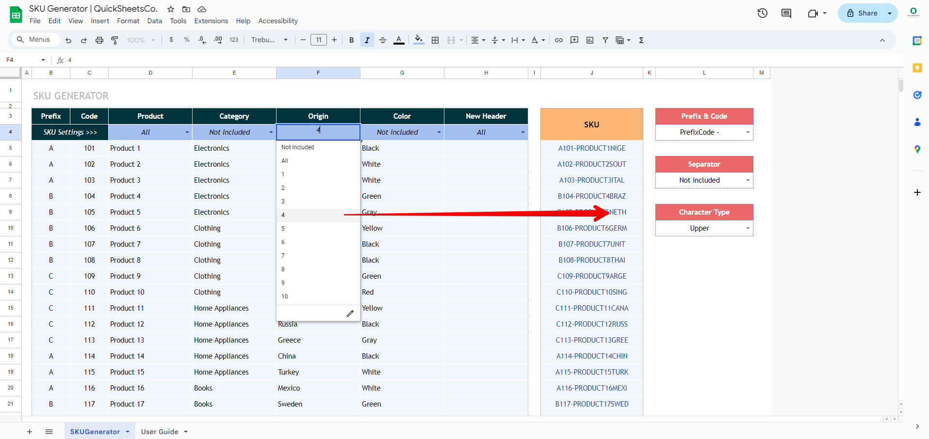Open the text color picker

pos(399,40)
